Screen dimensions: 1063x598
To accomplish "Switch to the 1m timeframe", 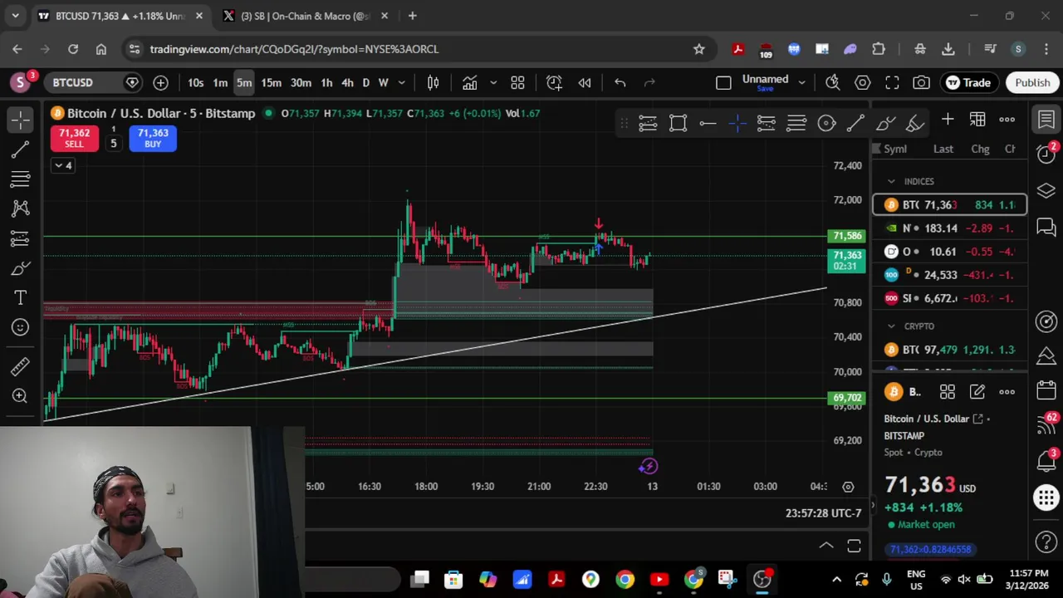I will coord(220,82).
